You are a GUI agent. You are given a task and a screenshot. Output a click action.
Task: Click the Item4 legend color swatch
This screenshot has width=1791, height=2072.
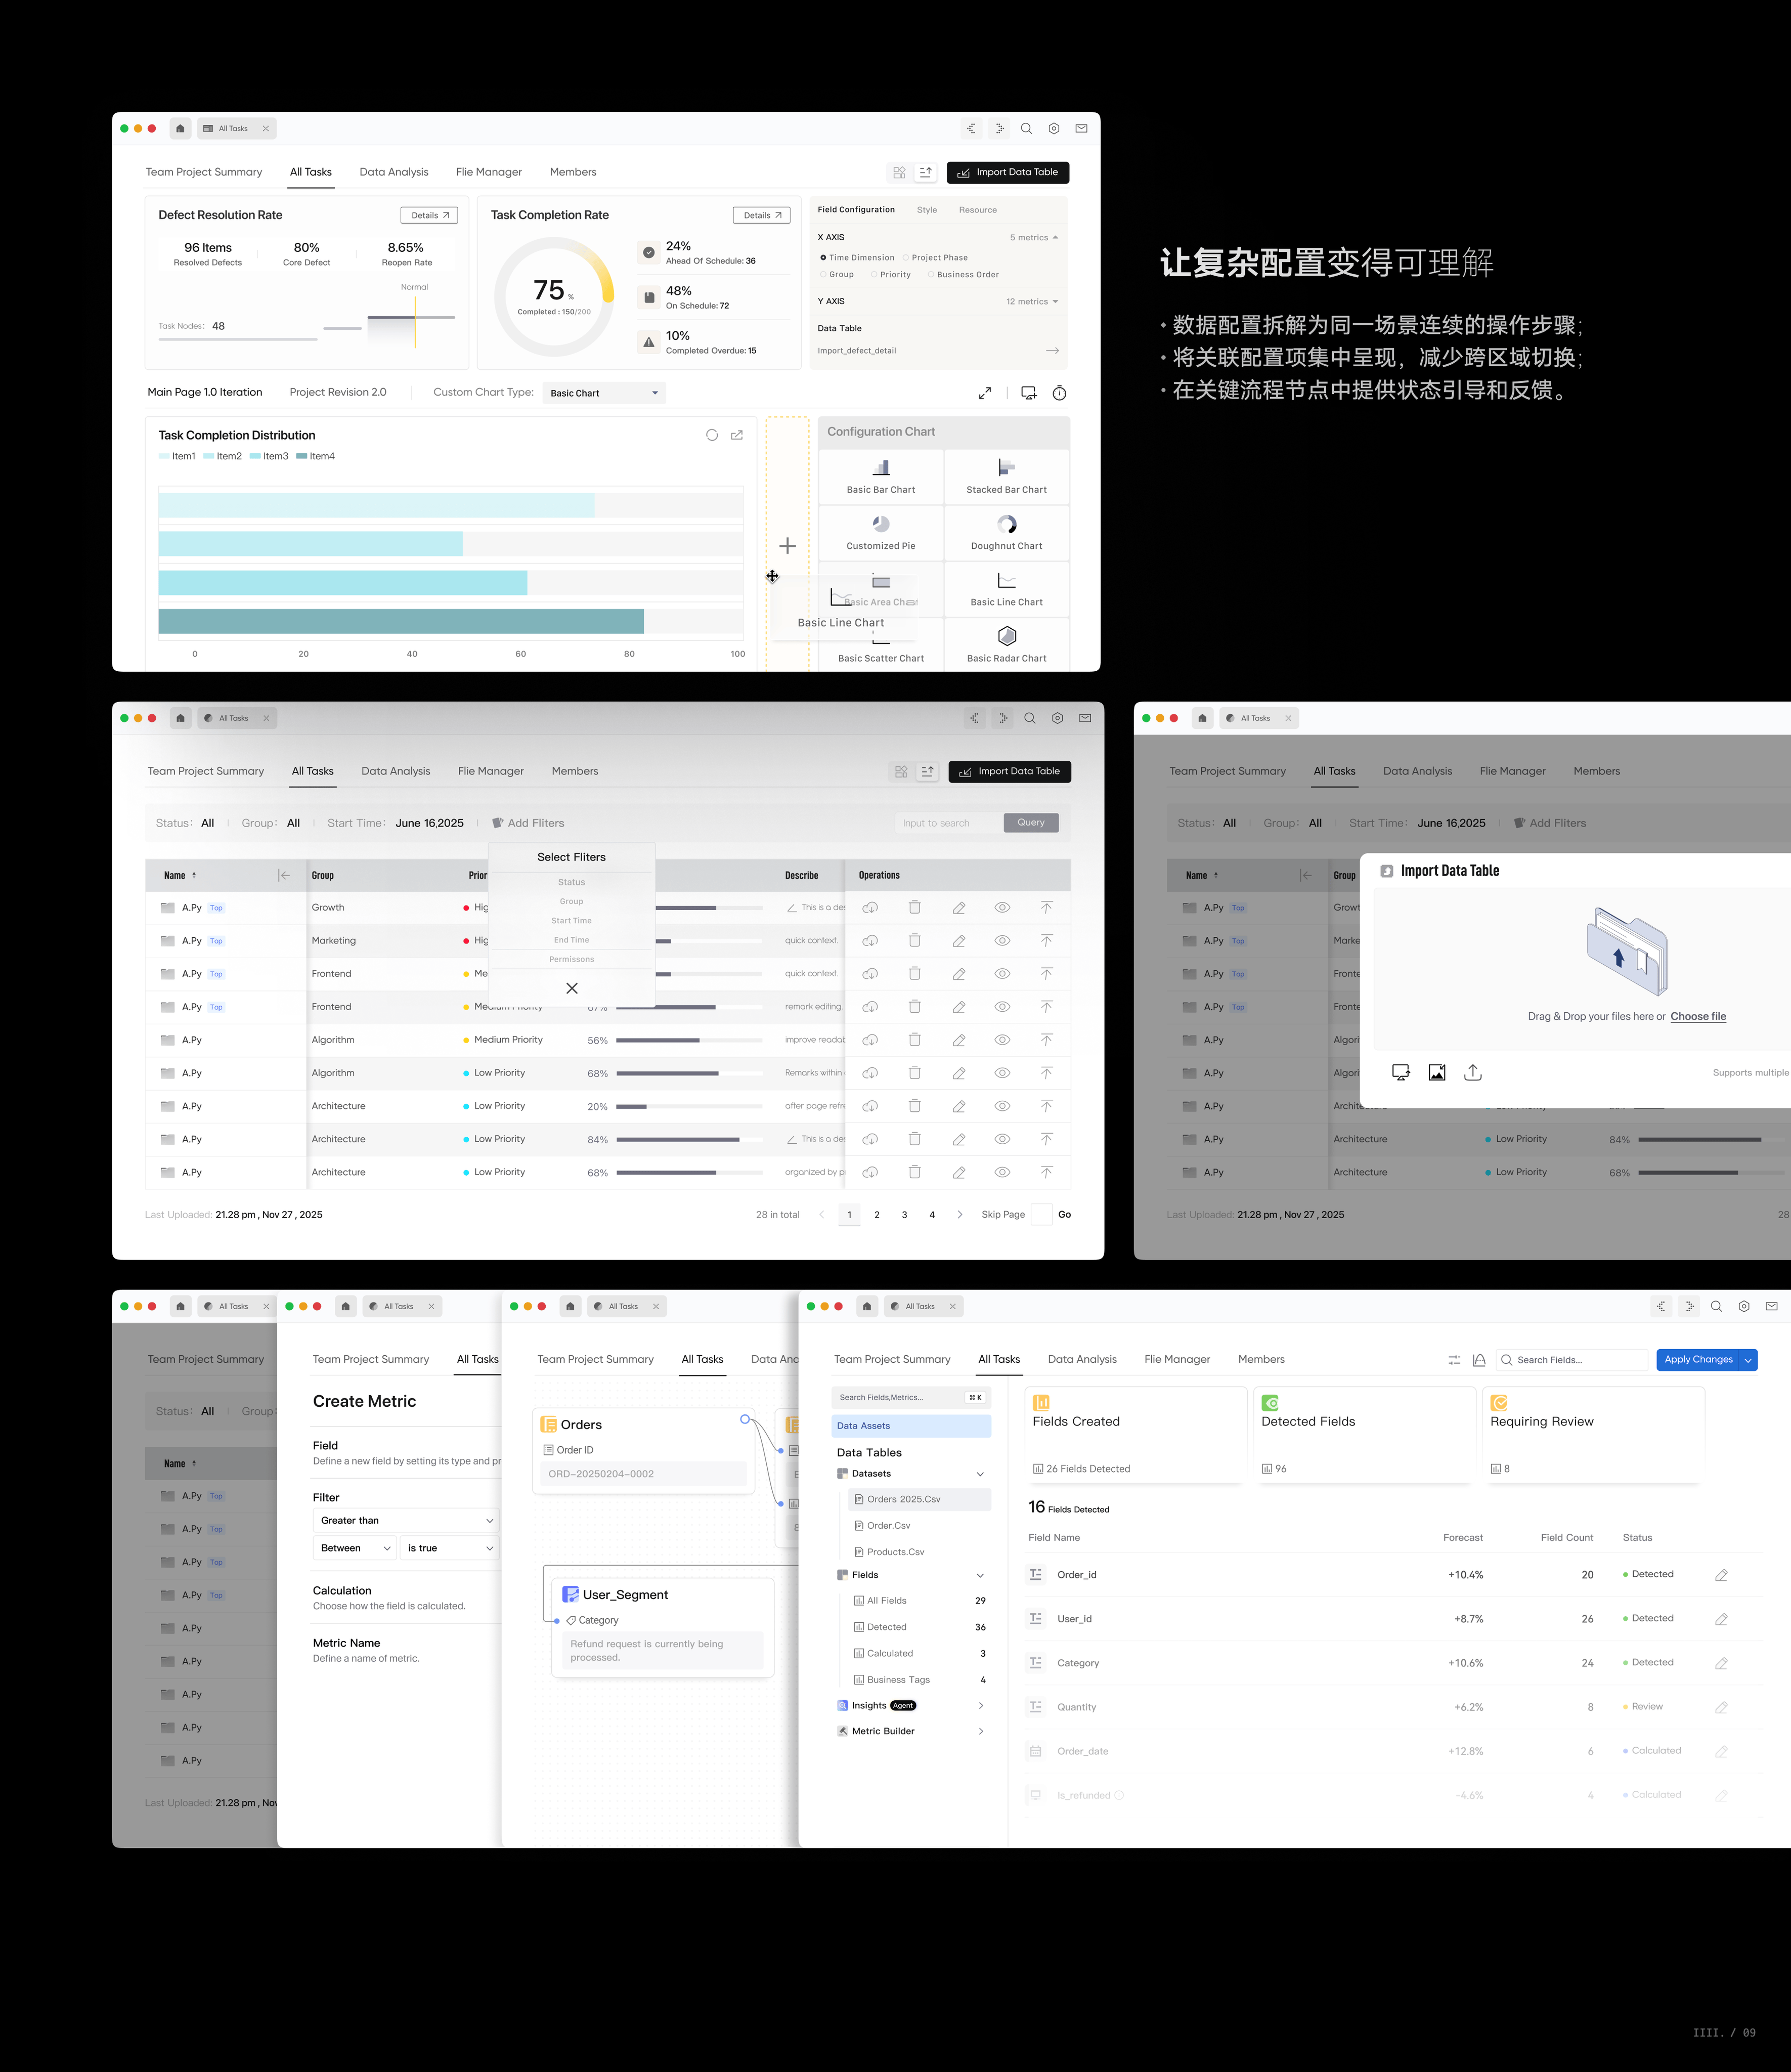tap(302, 456)
